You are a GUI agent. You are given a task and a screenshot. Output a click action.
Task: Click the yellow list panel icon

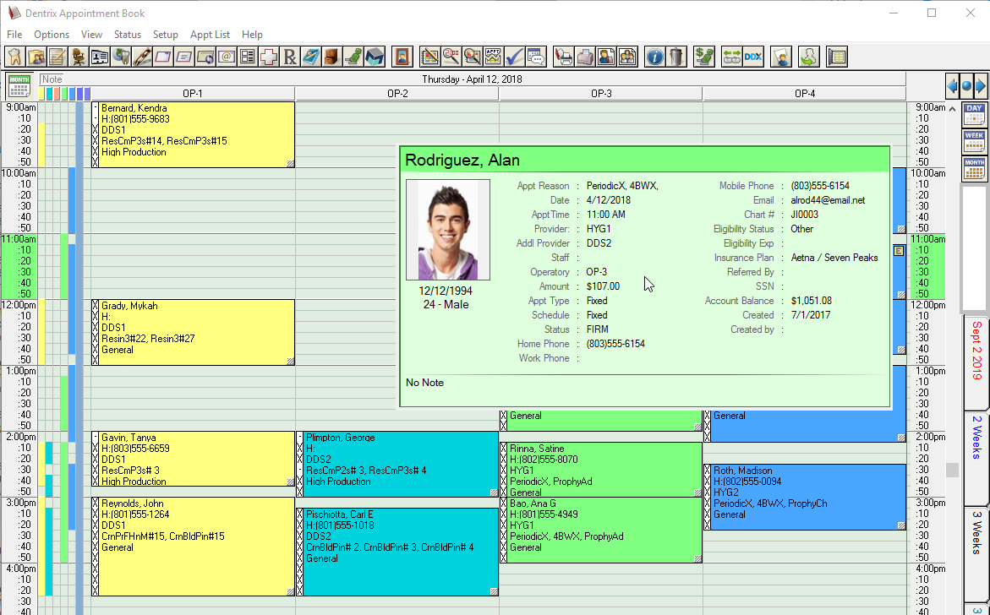point(837,57)
